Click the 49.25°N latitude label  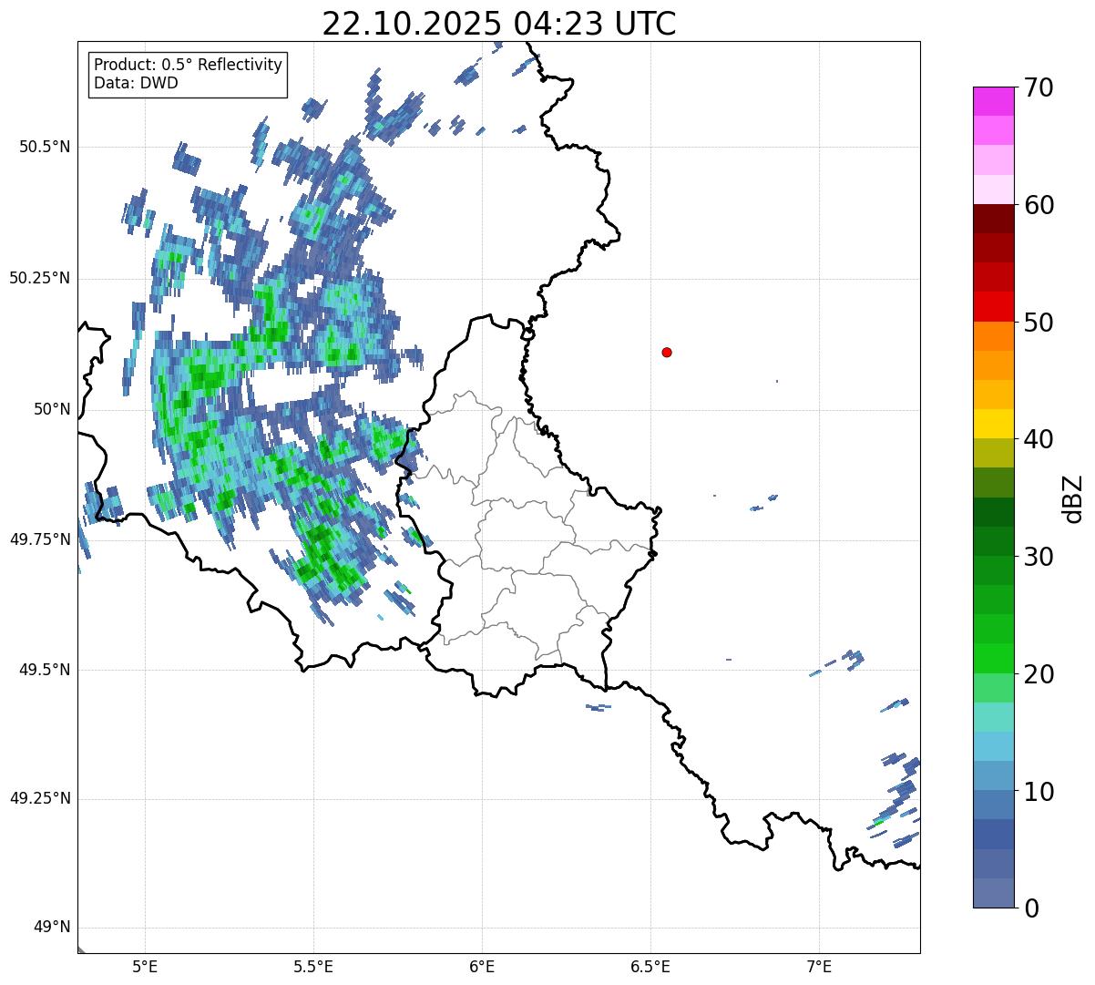coord(40,798)
